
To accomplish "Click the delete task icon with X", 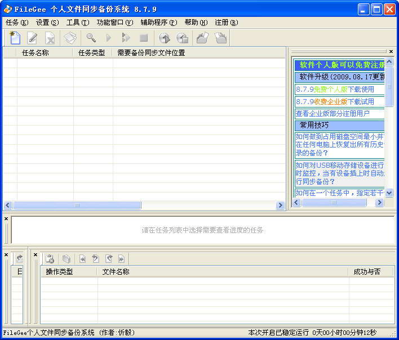I will click(x=50, y=38).
